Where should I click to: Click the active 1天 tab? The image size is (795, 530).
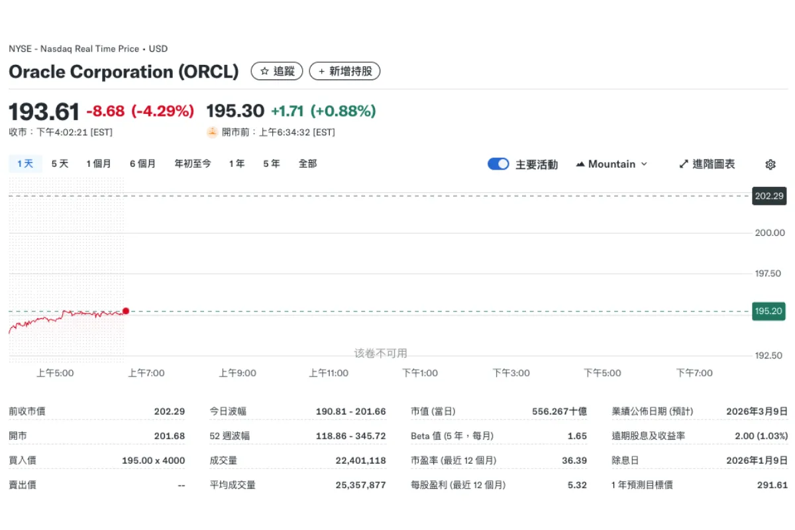click(x=24, y=163)
